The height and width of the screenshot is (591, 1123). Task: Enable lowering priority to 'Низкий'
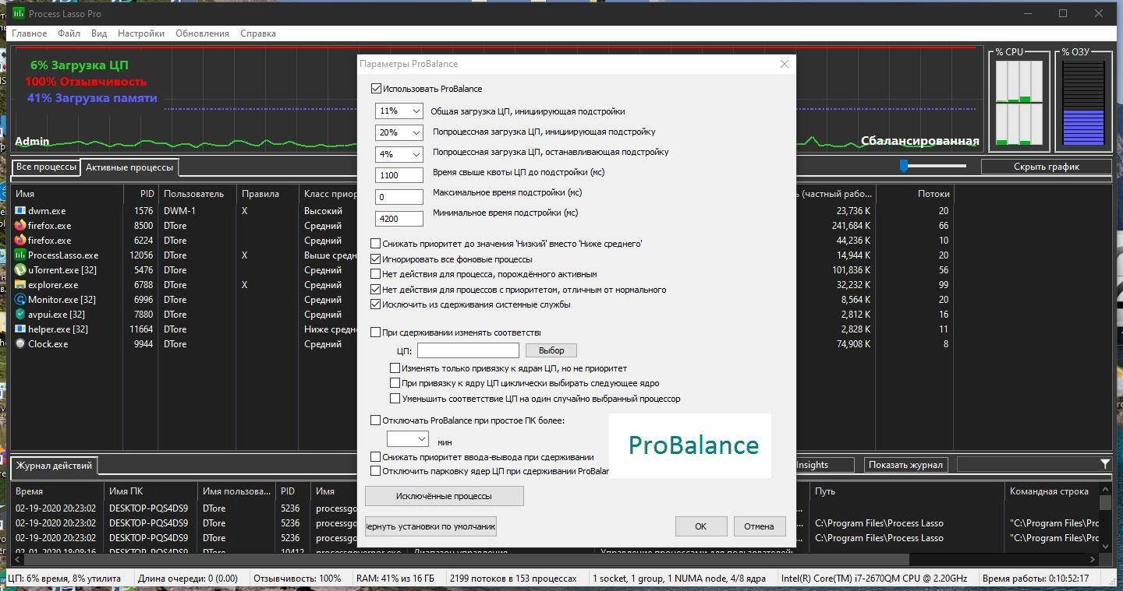[x=376, y=244]
